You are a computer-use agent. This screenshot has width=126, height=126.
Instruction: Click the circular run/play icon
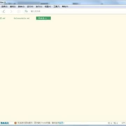click(19, 12)
